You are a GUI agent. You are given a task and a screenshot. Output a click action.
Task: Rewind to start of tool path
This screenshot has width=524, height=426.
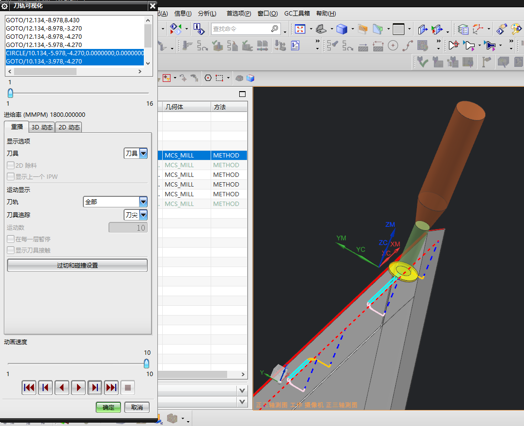coord(29,388)
